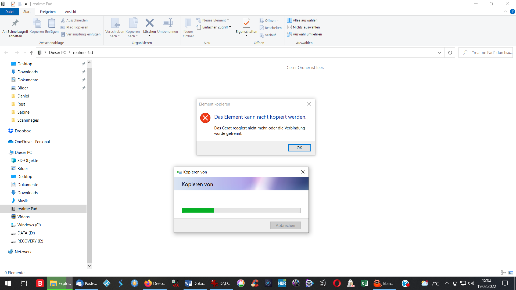Click Pfad kopieren in ribbon
The width and height of the screenshot is (516, 290).
[74, 27]
